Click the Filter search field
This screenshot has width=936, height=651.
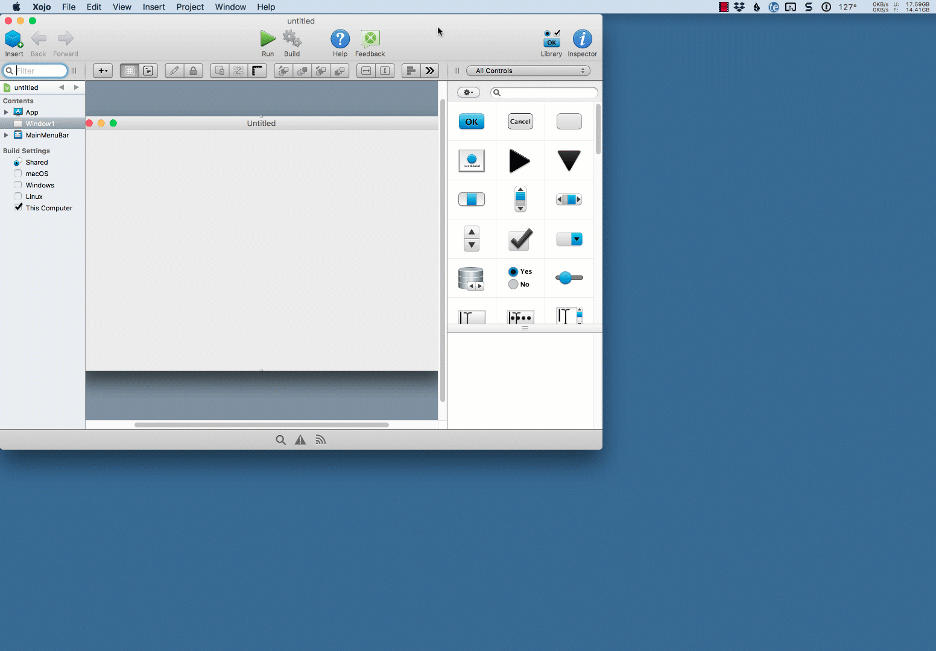(35, 71)
